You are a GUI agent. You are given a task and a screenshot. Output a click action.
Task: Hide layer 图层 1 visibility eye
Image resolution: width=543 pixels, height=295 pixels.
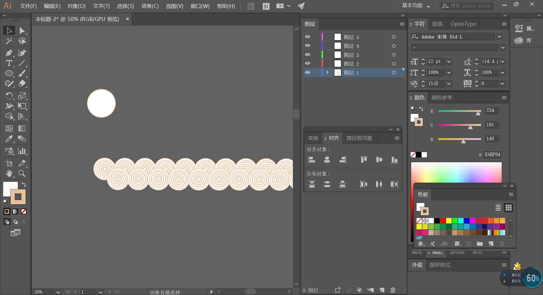[x=308, y=72]
